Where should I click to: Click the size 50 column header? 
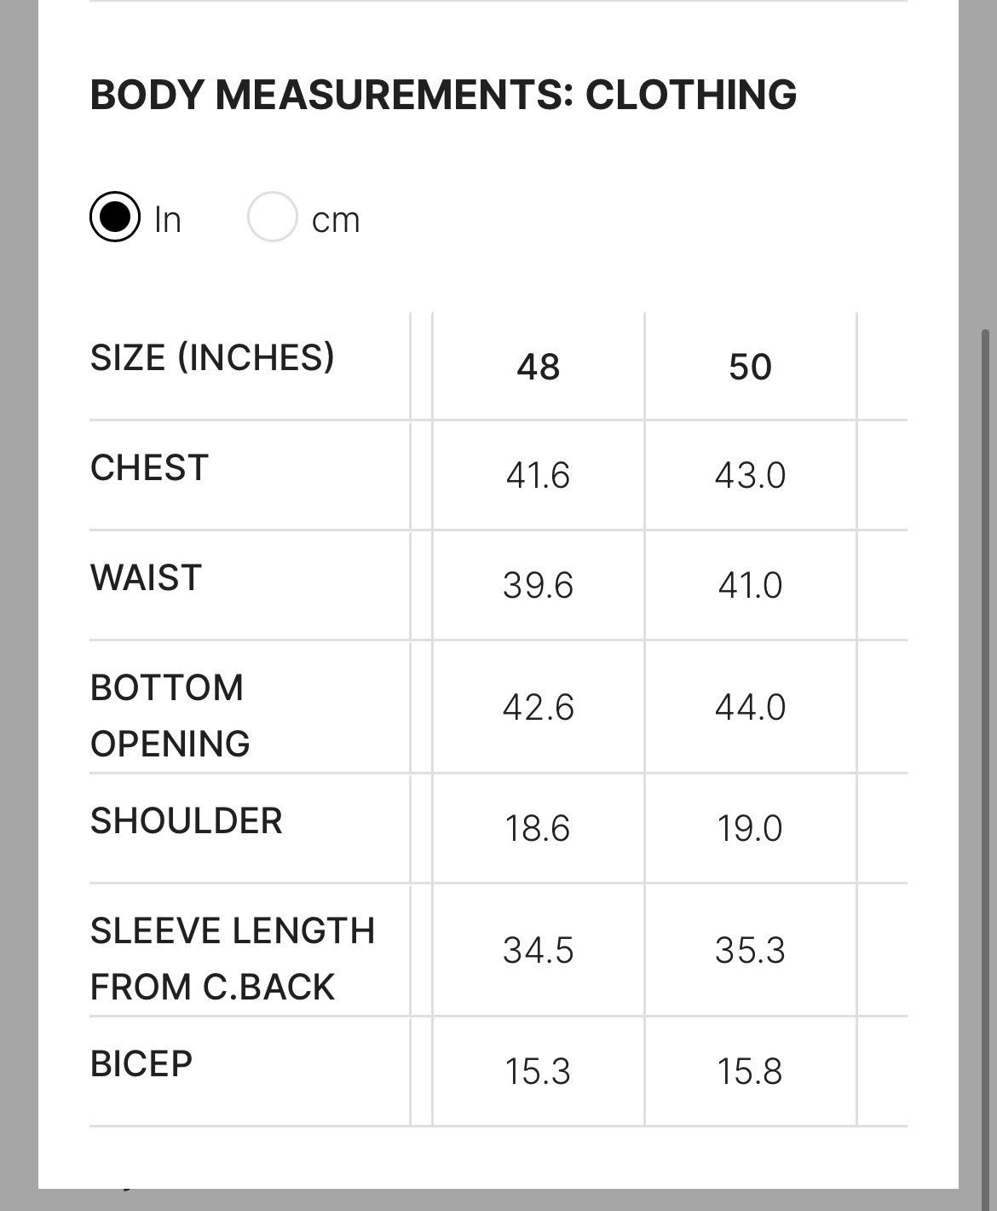(750, 368)
